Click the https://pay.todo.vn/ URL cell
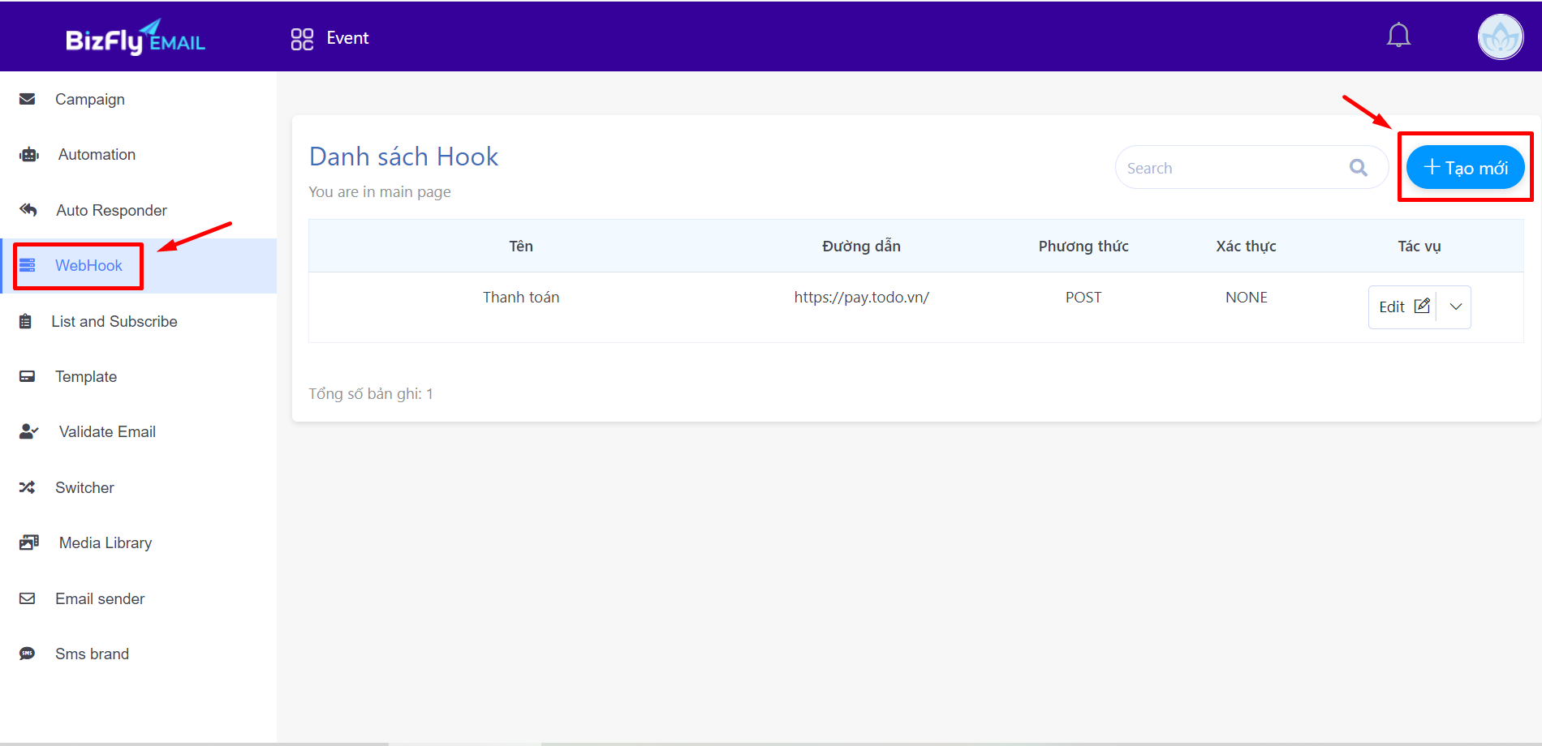The width and height of the screenshot is (1542, 746). 861,297
